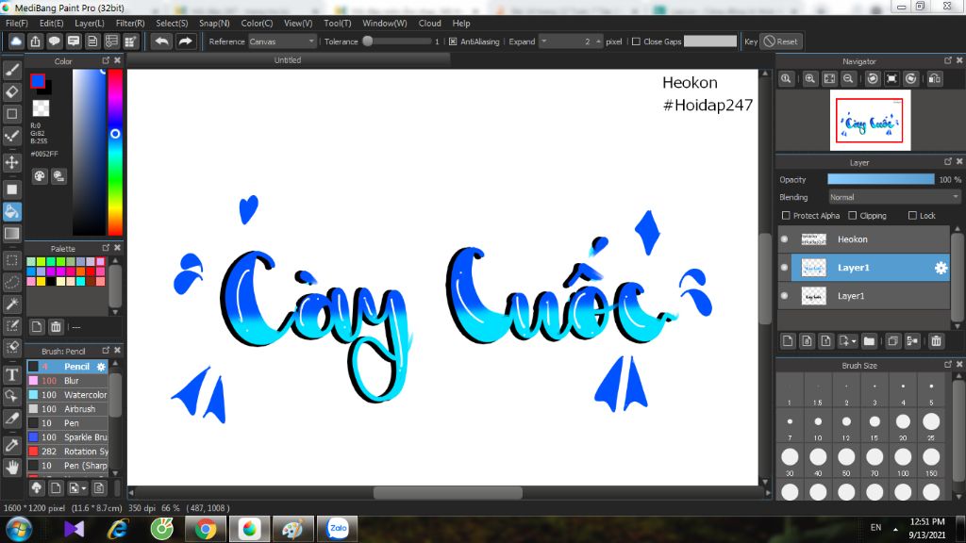Screen dimensions: 966x543
Task: Click the New layer icon
Action: pos(788,341)
